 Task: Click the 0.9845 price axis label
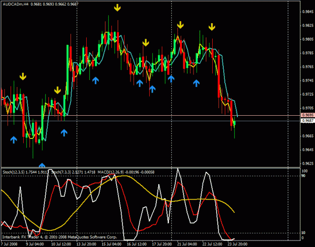point(308,12)
